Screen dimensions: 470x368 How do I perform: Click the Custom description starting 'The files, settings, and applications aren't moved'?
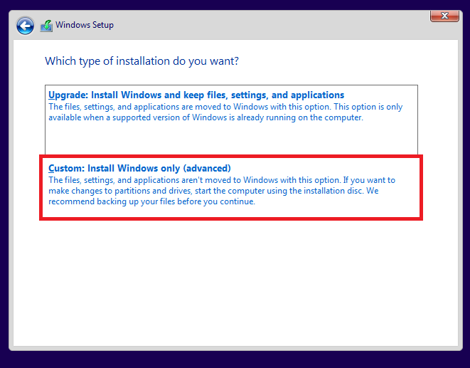(222, 191)
